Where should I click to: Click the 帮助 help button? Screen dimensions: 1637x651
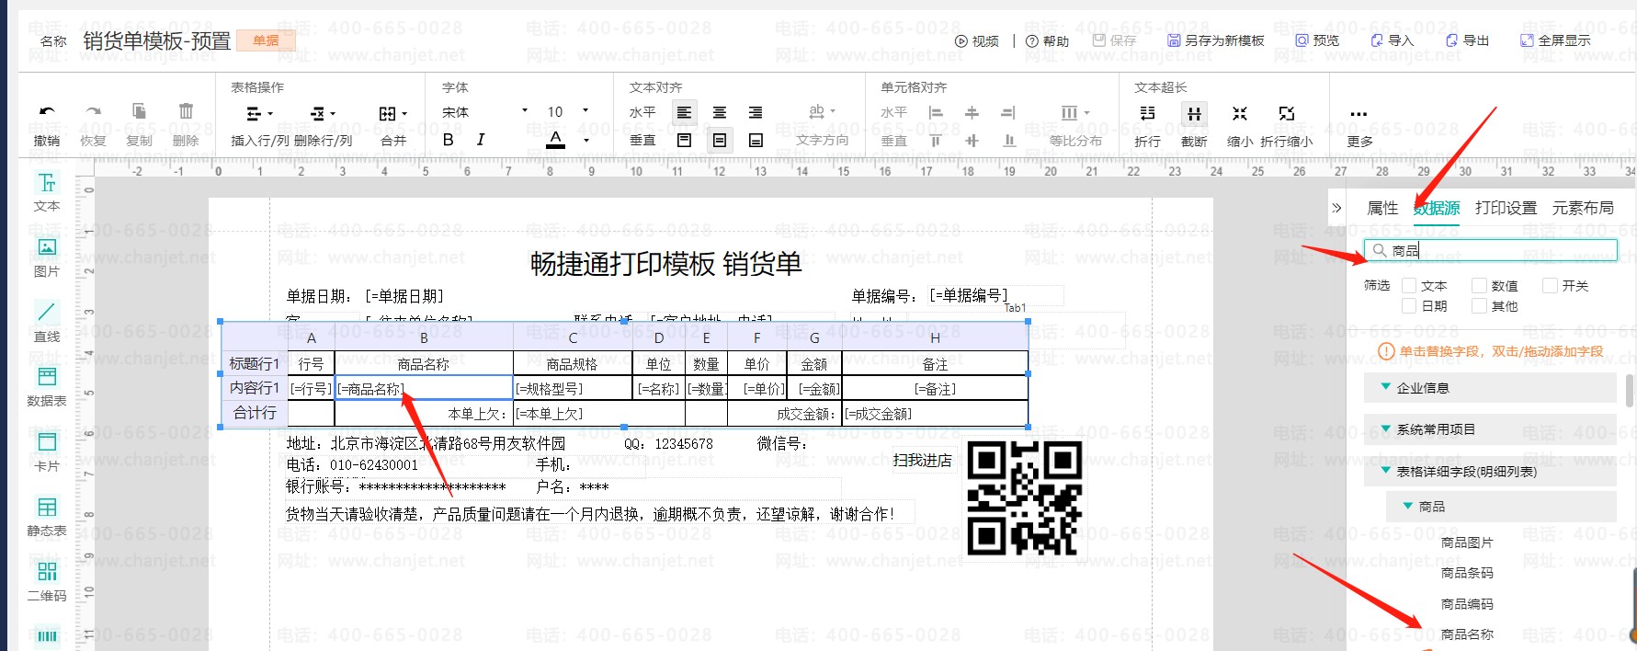[1047, 41]
